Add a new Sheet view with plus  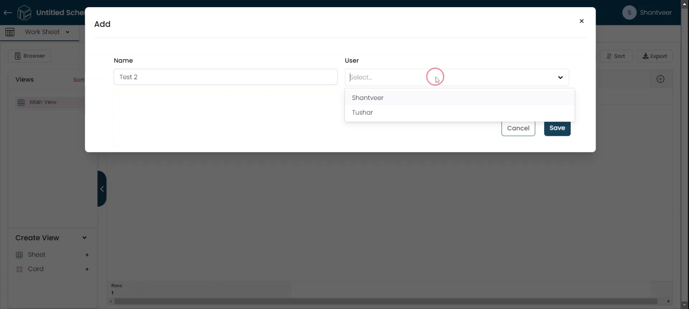click(87, 255)
